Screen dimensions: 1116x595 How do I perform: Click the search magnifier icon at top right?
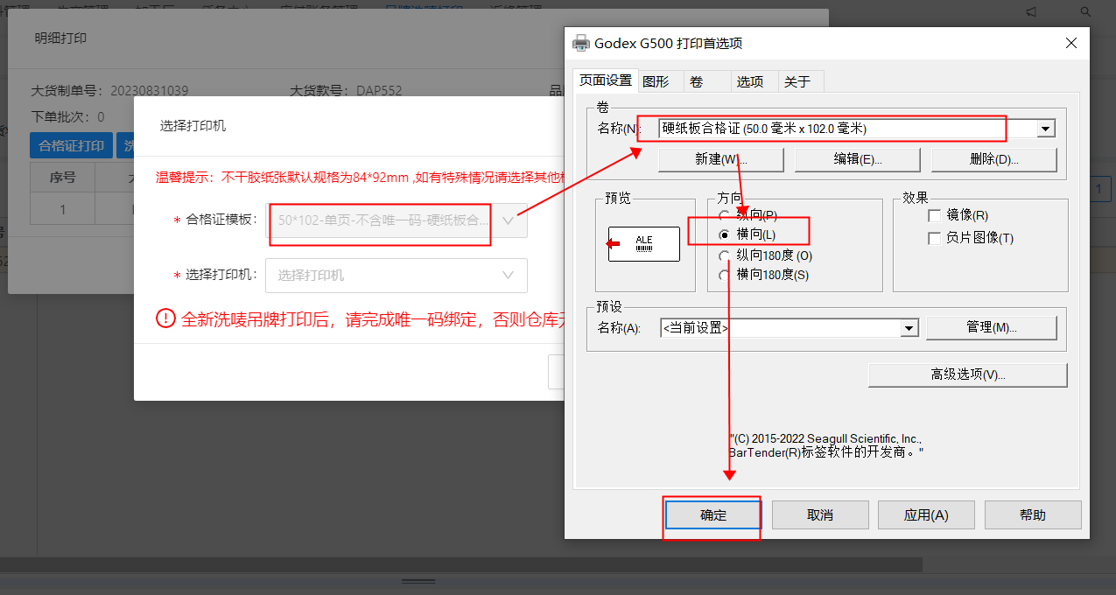(x=1085, y=12)
